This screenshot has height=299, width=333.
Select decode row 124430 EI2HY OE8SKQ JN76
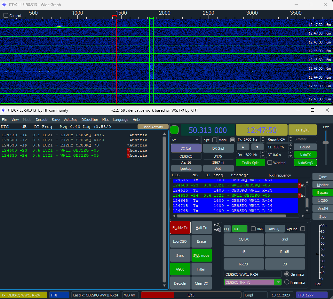tap(75, 135)
